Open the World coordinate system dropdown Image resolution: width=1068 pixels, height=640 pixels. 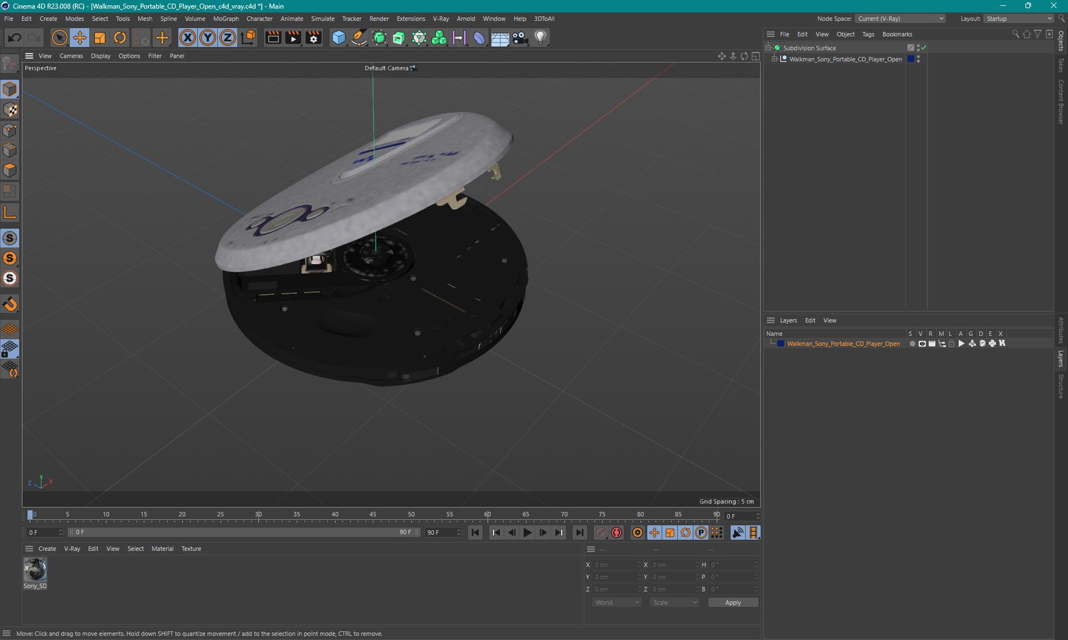[x=616, y=603]
